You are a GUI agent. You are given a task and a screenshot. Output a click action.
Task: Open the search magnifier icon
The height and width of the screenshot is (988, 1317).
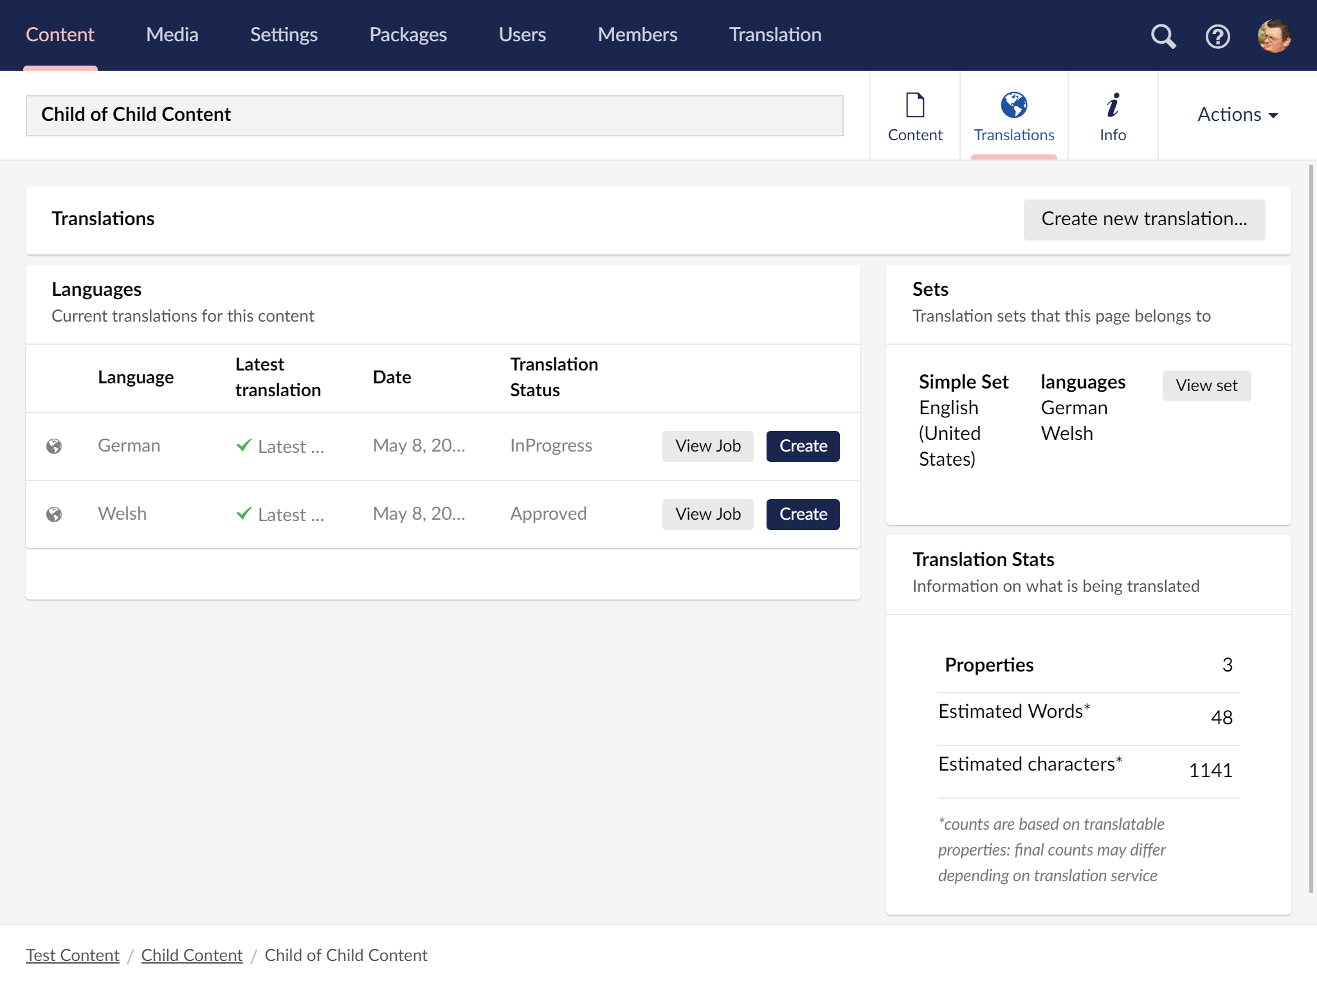point(1163,36)
